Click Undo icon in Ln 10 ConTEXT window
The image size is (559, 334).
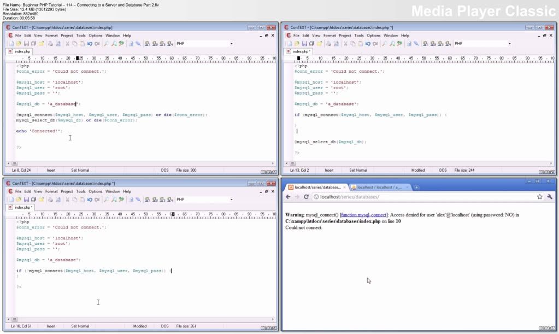click(90, 200)
